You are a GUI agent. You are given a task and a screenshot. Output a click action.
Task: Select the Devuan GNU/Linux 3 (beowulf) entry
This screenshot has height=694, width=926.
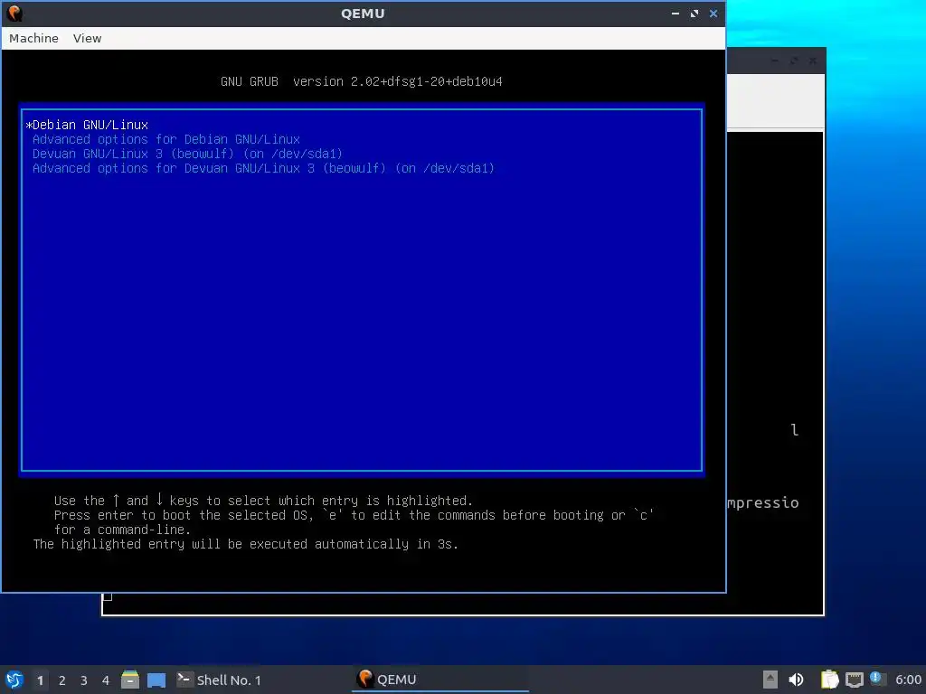click(x=187, y=154)
